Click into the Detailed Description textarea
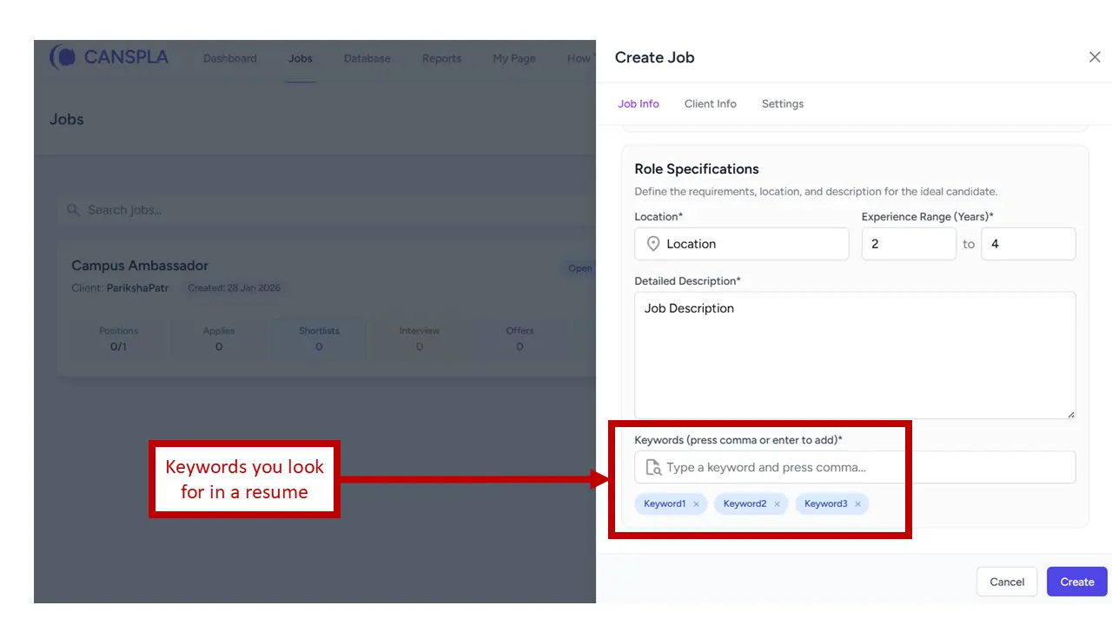This screenshot has width=1112, height=625. pyautogui.click(x=854, y=356)
